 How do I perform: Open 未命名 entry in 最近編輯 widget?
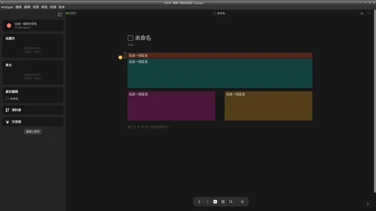[x=33, y=99]
